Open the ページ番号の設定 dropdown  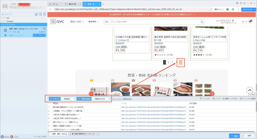tap(101, 99)
